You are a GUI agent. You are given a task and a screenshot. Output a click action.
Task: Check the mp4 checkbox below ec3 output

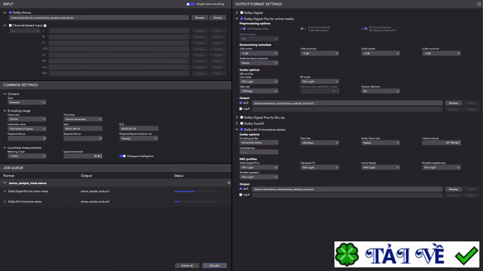pyautogui.click(x=241, y=109)
